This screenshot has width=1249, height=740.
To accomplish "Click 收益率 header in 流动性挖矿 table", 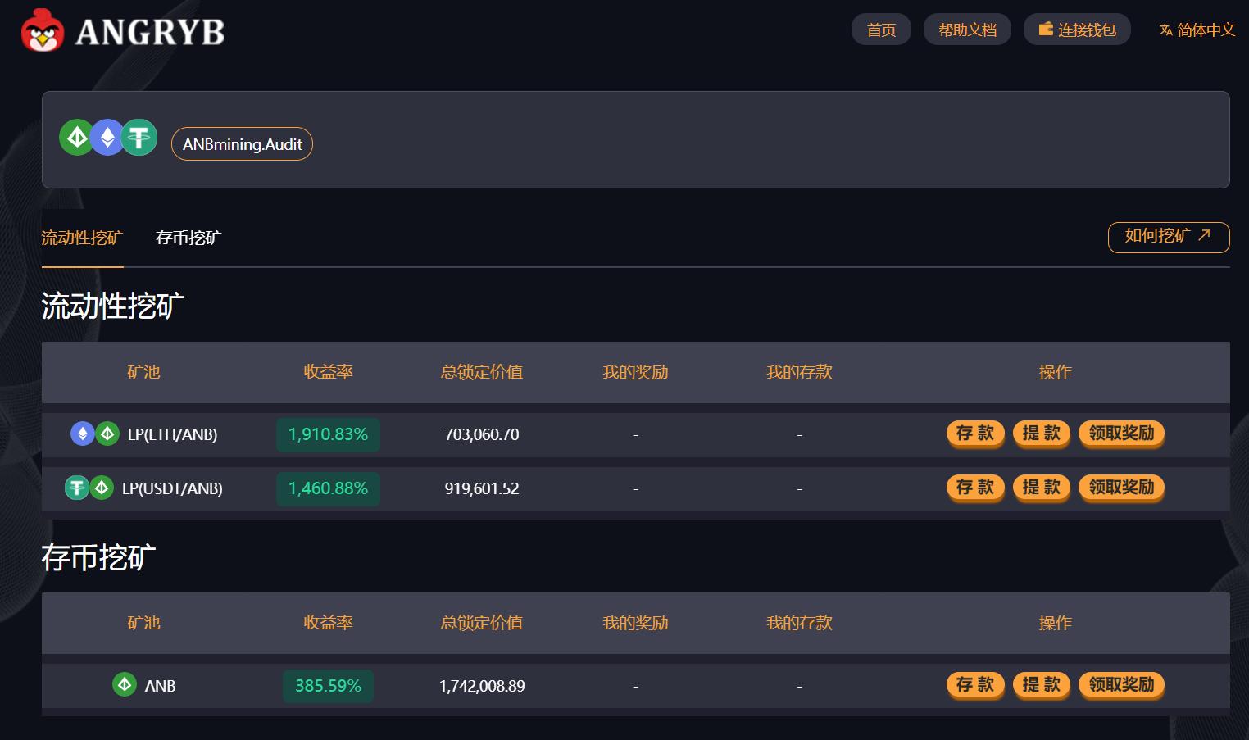I will [x=328, y=372].
